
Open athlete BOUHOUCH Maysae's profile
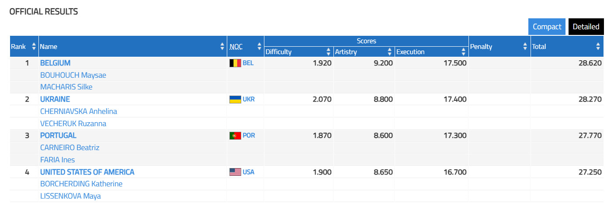(x=73, y=75)
